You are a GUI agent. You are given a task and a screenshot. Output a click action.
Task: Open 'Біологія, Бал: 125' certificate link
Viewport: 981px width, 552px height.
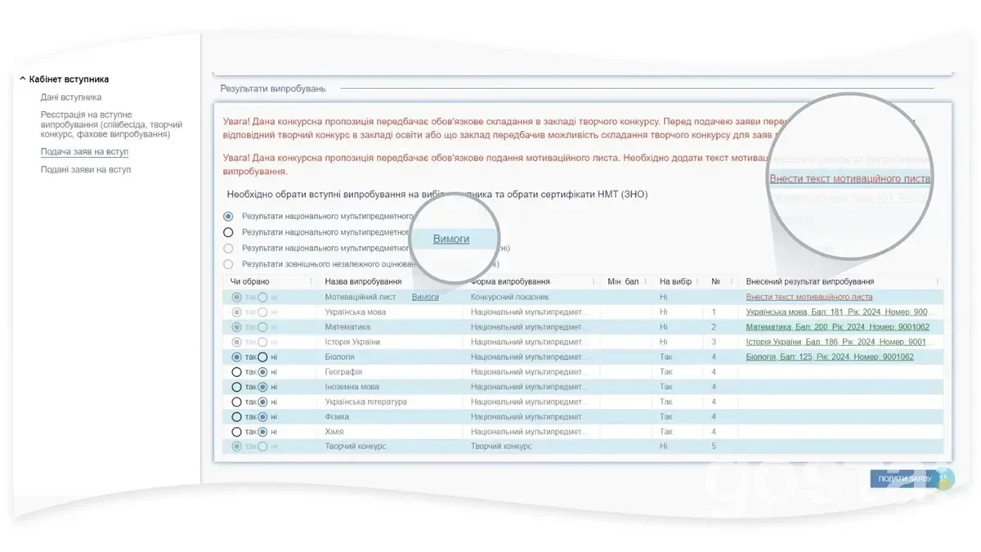tap(830, 357)
